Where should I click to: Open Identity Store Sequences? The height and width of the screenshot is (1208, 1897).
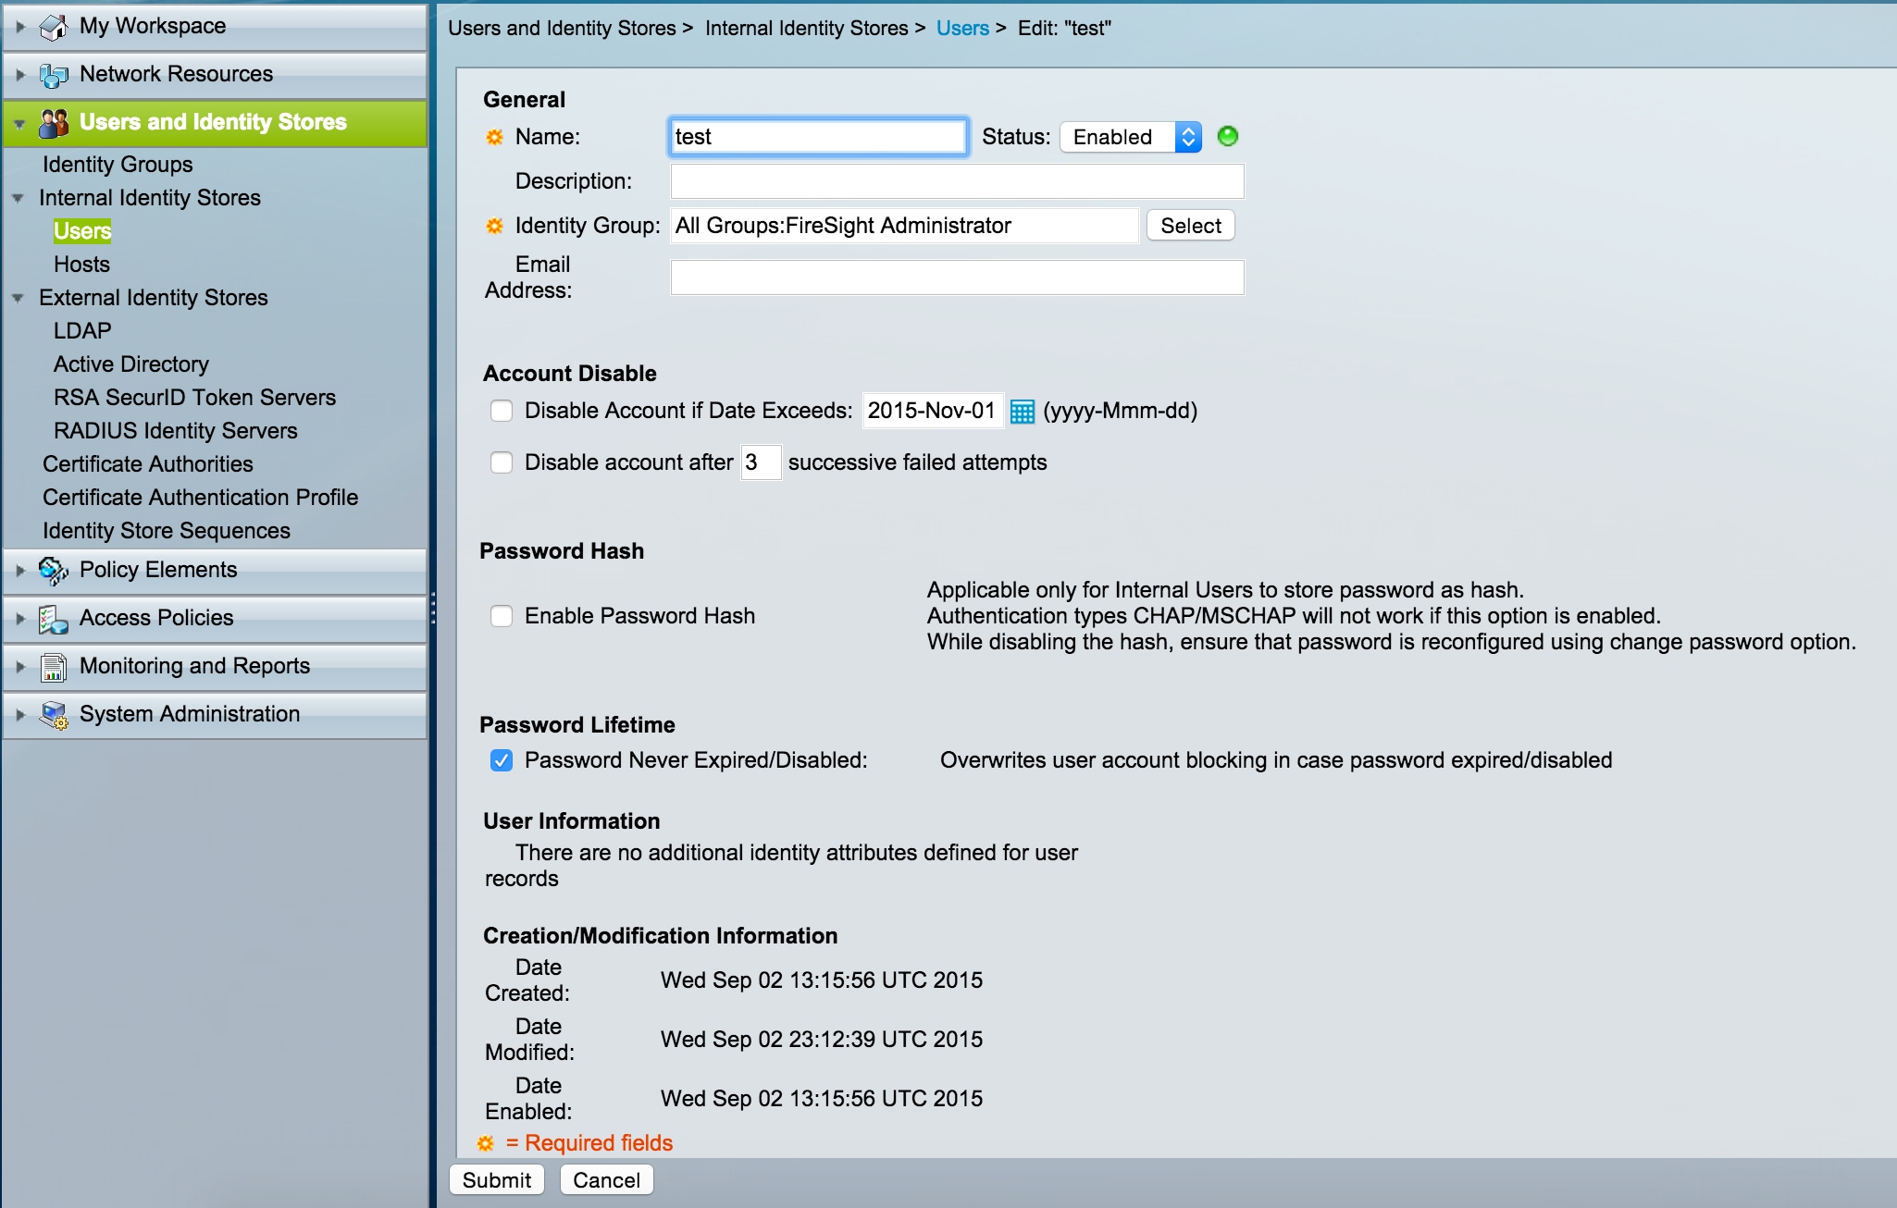pyautogui.click(x=167, y=531)
